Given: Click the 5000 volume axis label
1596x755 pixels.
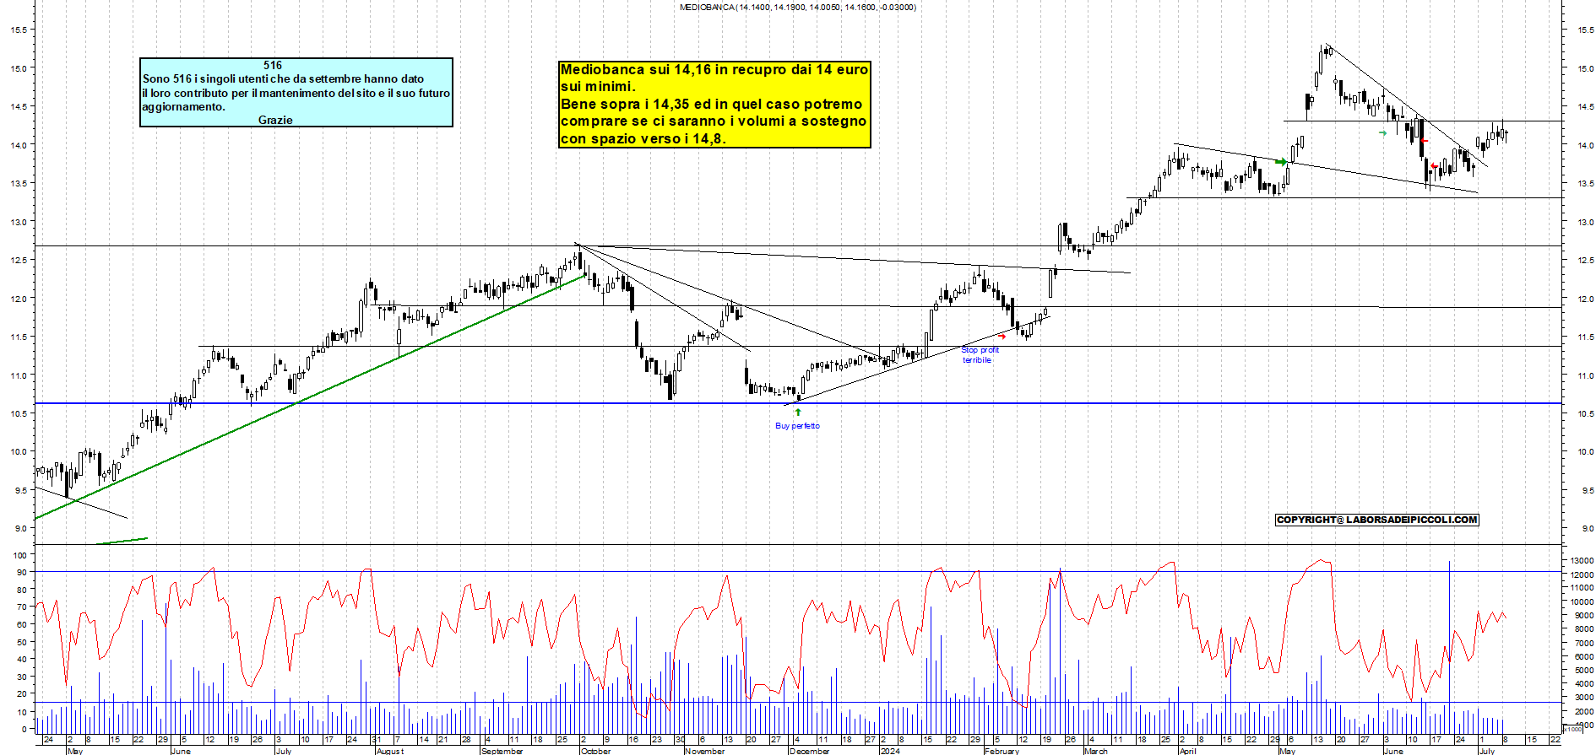Looking at the screenshot, I should 1583,671.
